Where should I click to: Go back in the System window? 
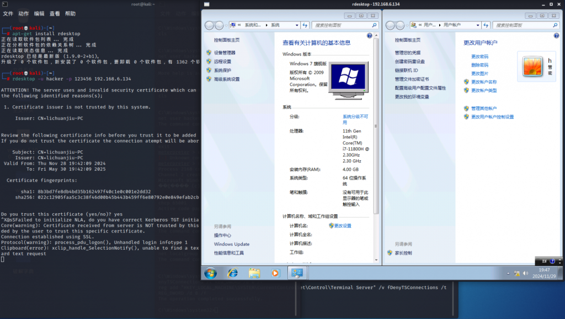click(x=209, y=25)
